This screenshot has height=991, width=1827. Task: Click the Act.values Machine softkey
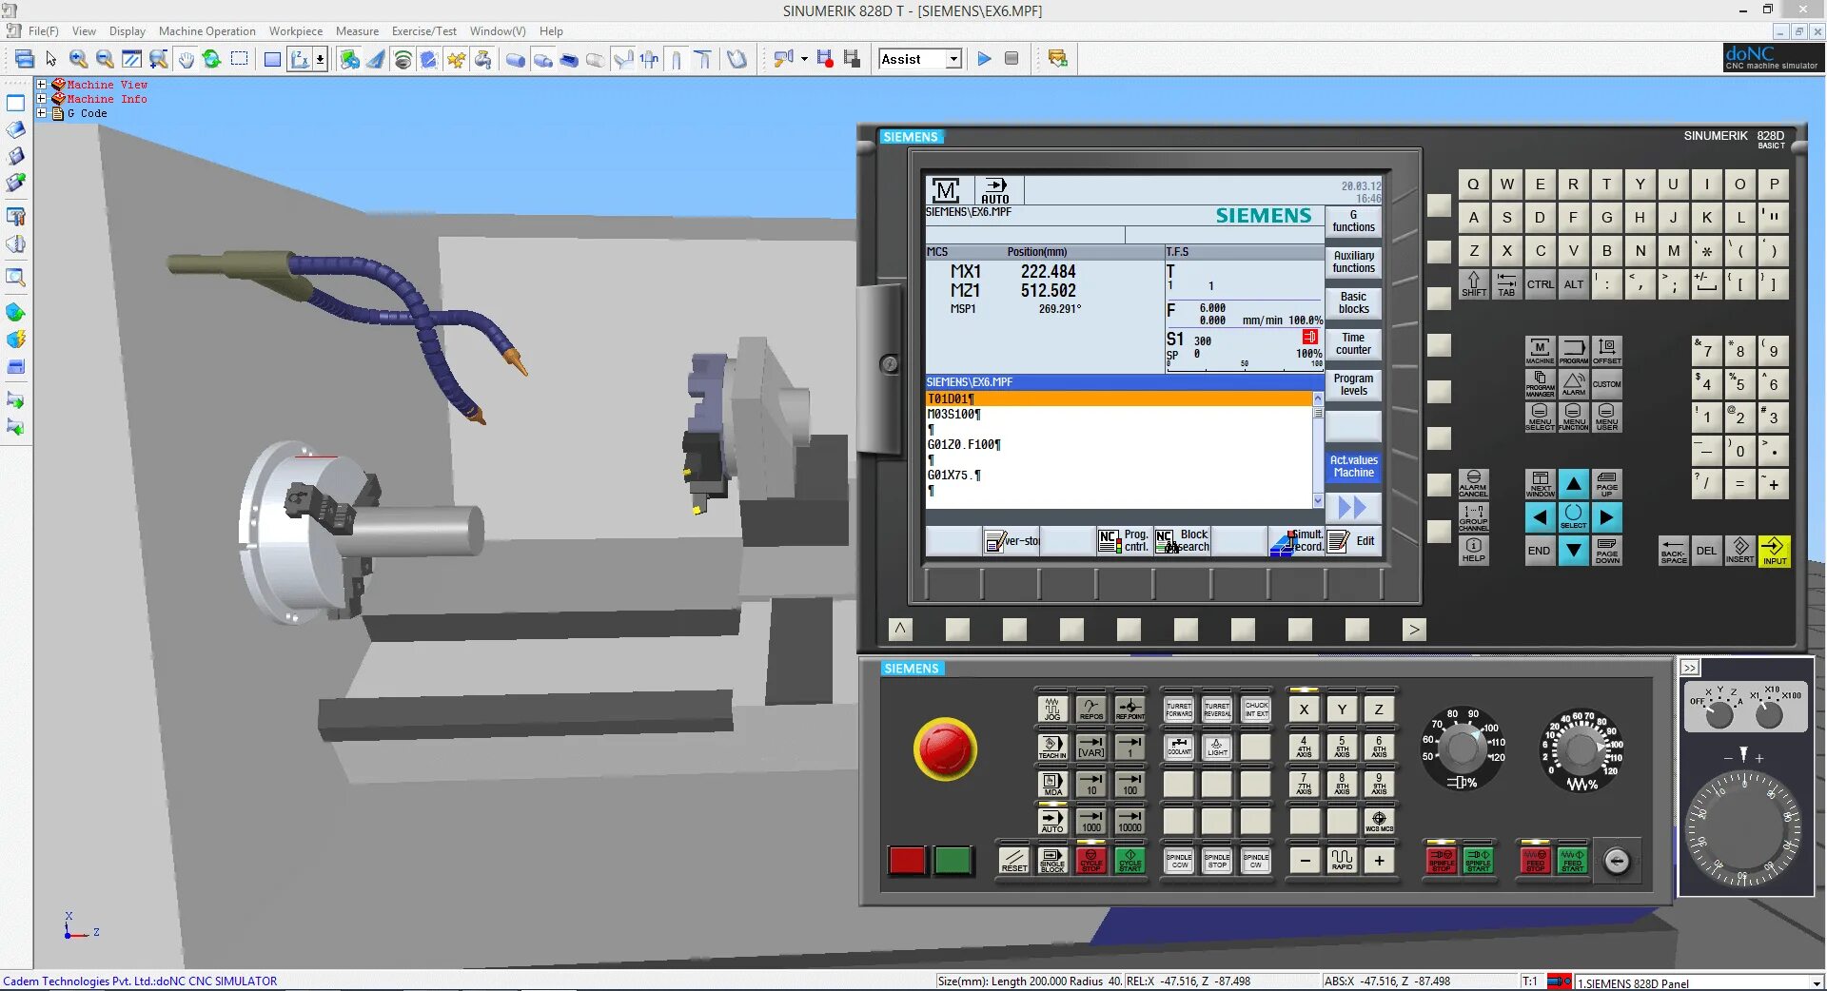coord(1353,467)
